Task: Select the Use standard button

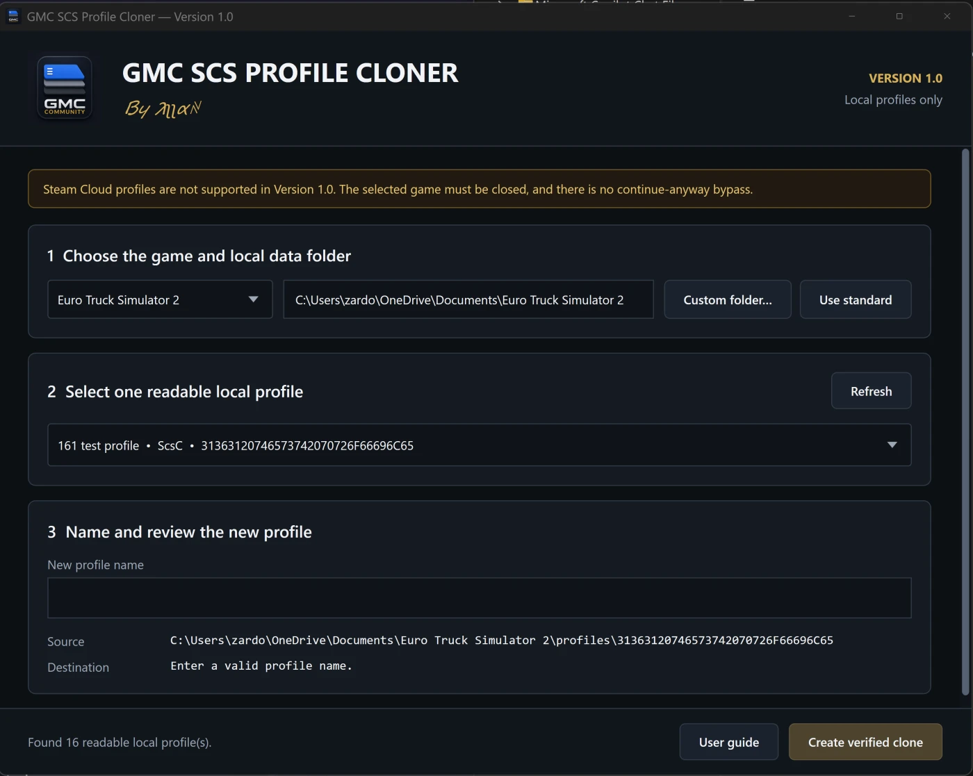Action: point(856,299)
